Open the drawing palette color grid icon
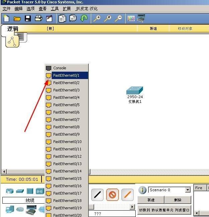 coord(131,18)
